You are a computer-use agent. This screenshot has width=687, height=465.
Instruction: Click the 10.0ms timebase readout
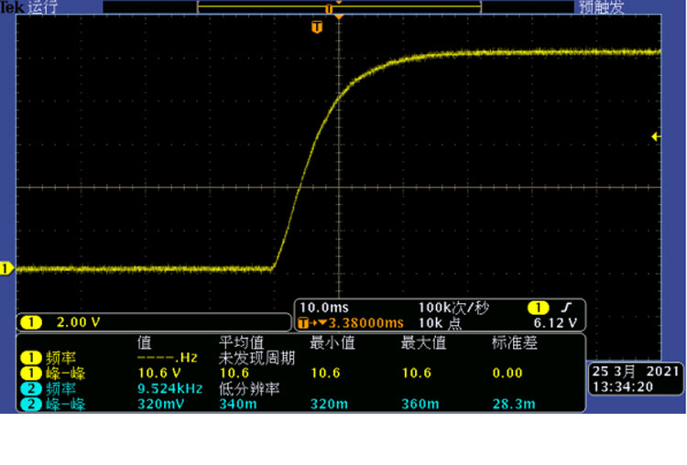tap(323, 308)
